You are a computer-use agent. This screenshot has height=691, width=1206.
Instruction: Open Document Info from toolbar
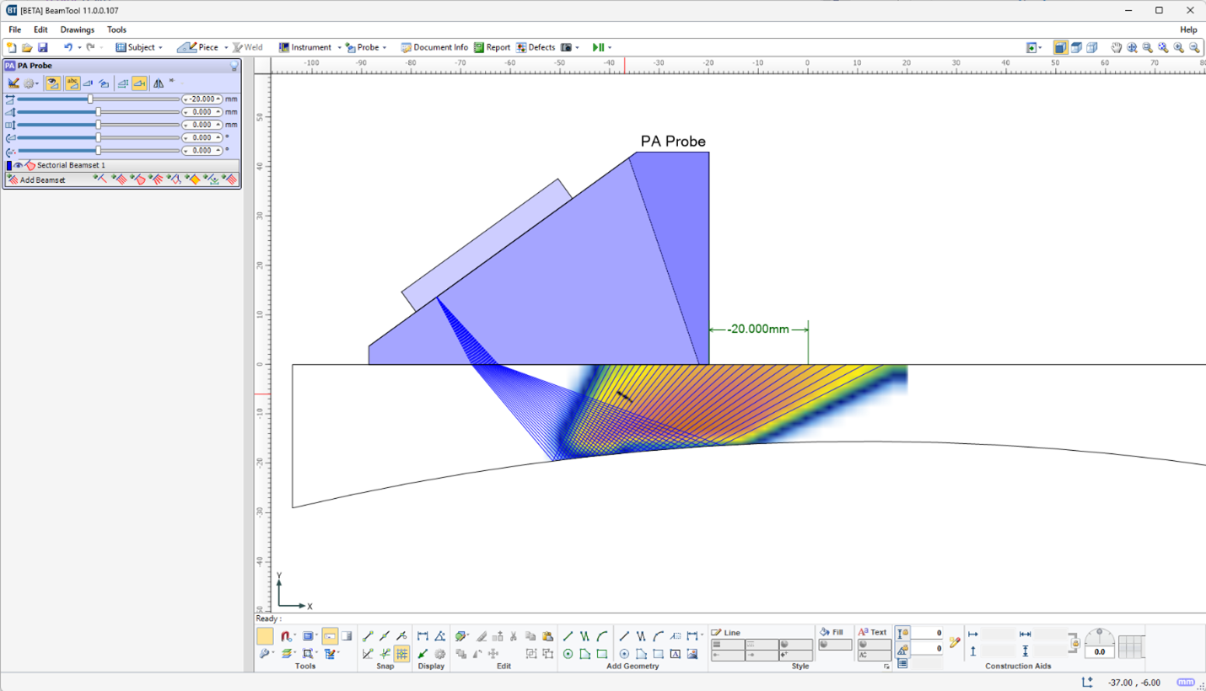point(433,47)
